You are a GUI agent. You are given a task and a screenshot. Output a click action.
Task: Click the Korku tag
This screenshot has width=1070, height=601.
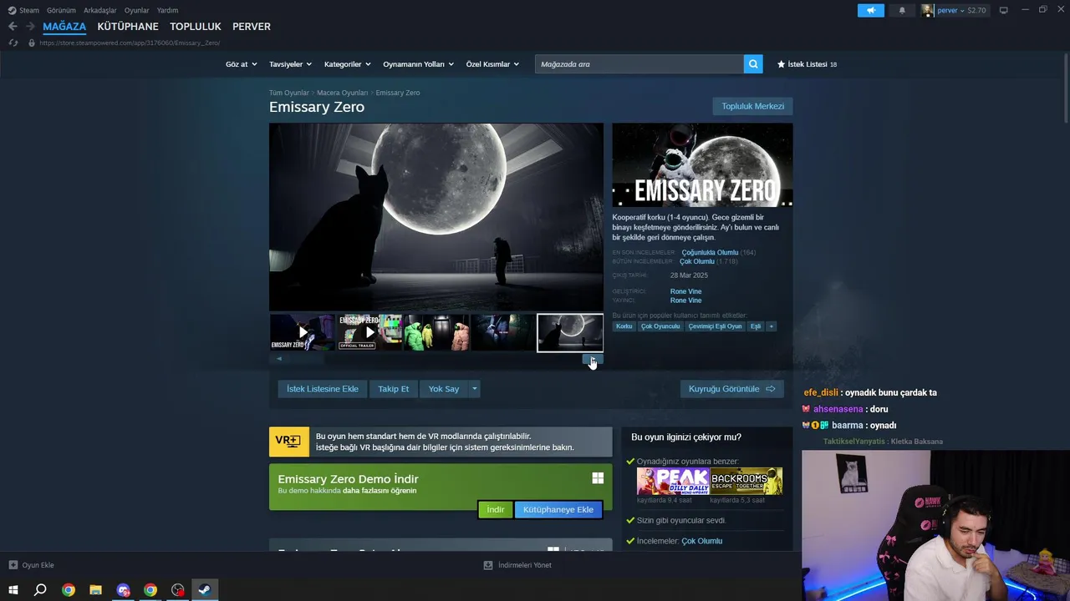624,326
